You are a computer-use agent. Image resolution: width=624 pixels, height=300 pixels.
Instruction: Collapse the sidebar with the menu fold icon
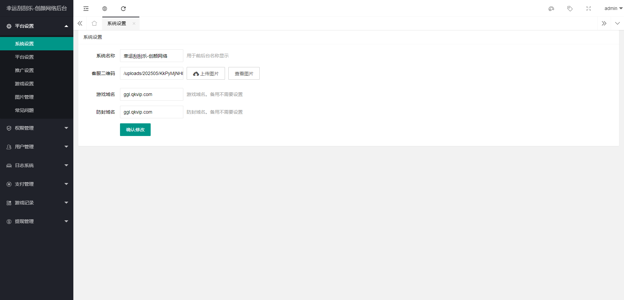[86, 9]
